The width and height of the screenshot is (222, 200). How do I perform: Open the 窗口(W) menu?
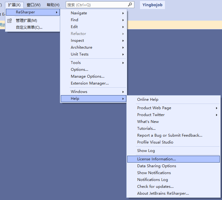[x=34, y=5]
